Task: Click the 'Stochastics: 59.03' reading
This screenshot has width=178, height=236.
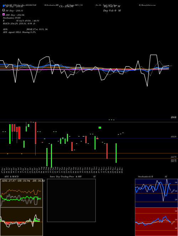Action: pos(12,18)
